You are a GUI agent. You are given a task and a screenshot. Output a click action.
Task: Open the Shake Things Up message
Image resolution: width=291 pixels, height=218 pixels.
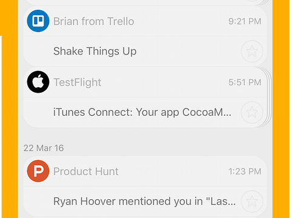(x=95, y=51)
